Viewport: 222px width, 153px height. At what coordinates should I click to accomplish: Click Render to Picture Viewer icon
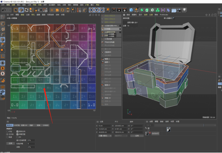[x=119, y=10]
